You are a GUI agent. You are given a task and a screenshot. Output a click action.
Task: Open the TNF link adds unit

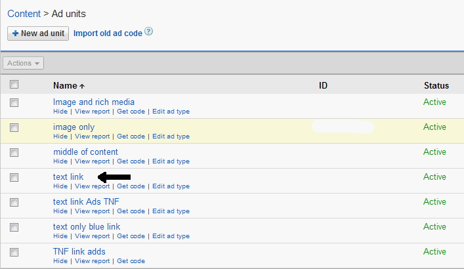(x=79, y=251)
